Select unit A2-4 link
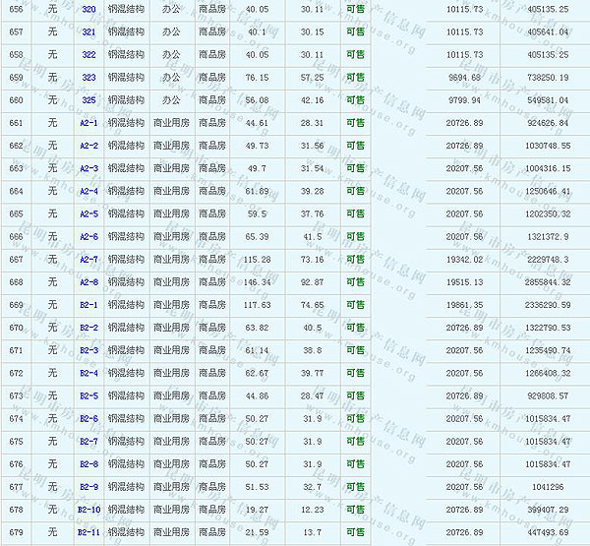The image size is (590, 546). coord(88,191)
